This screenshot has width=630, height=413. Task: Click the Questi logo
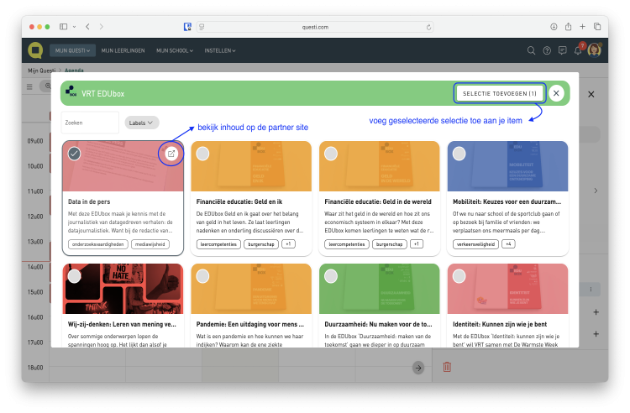(35, 50)
